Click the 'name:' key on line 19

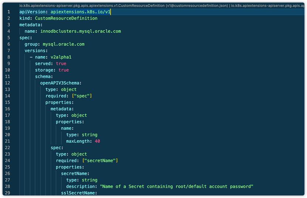pos(67,128)
